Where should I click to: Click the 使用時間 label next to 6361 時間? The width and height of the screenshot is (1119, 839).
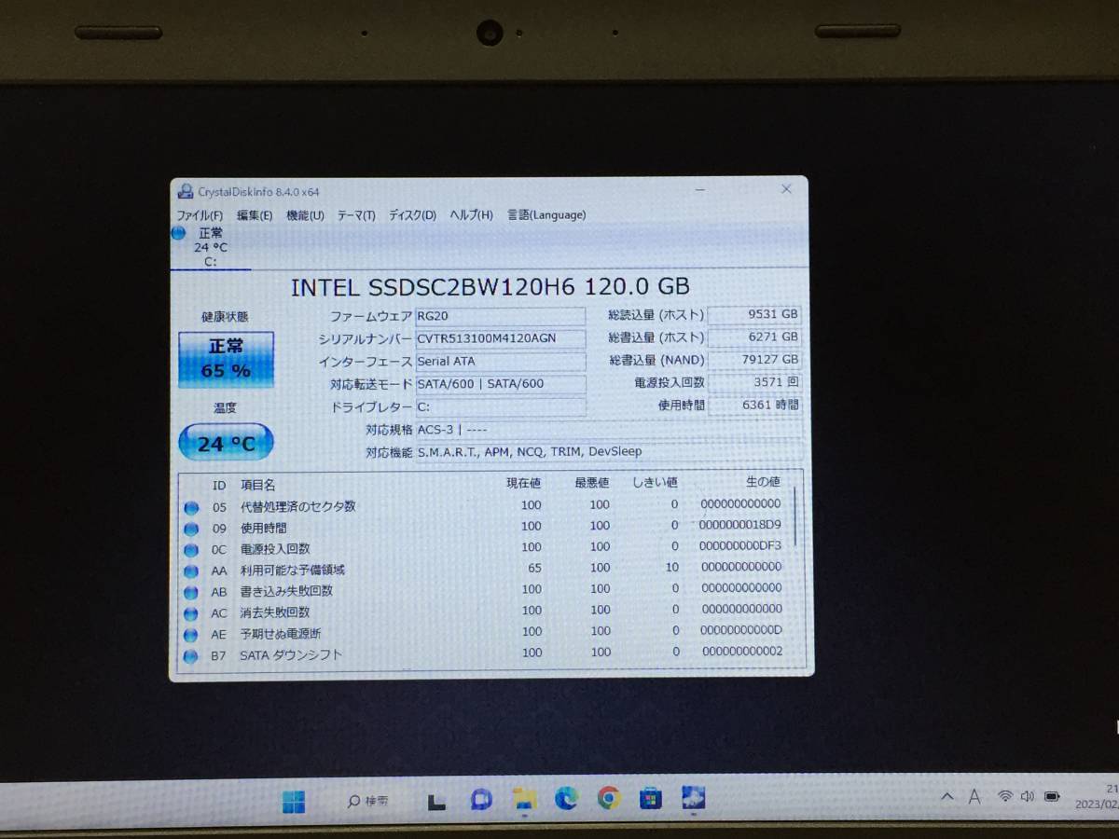[682, 406]
